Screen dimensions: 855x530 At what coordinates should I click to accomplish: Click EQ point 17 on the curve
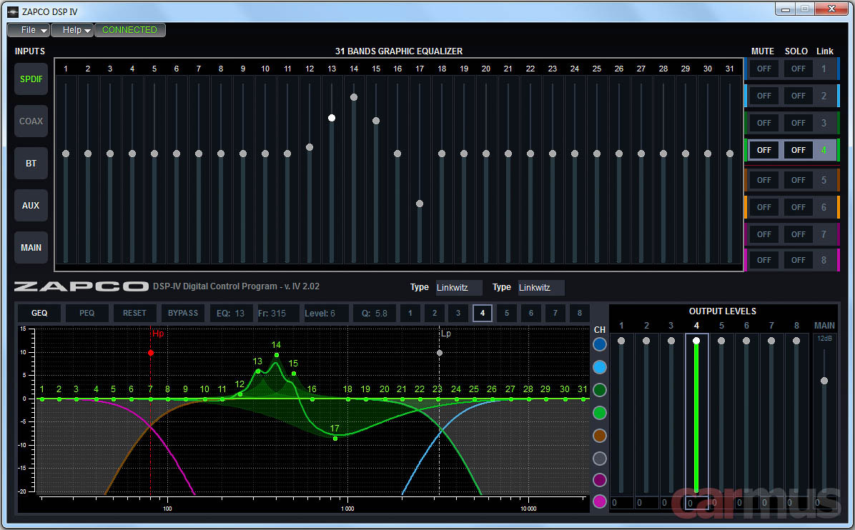335,439
